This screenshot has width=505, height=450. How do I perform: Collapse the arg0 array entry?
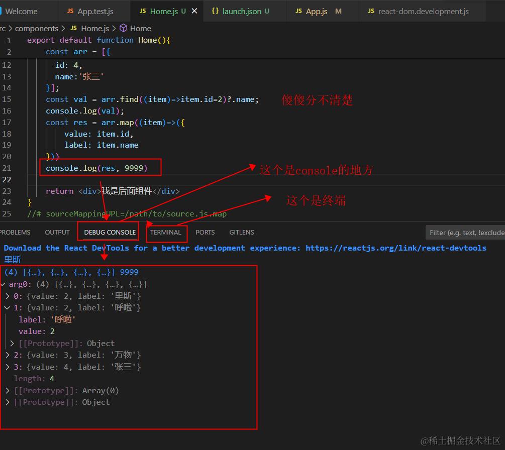3,284
